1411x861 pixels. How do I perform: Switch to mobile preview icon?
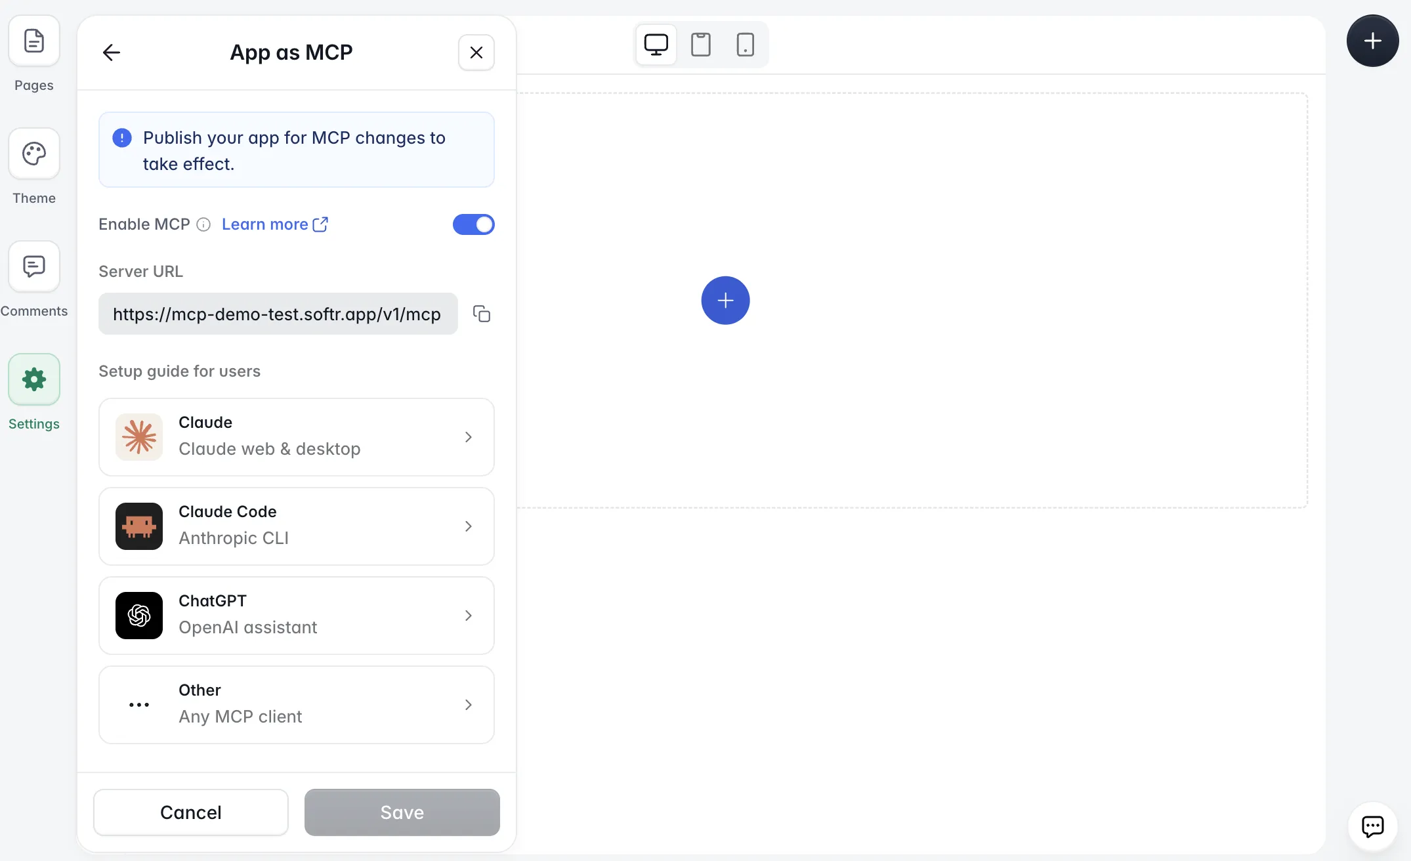click(746, 45)
